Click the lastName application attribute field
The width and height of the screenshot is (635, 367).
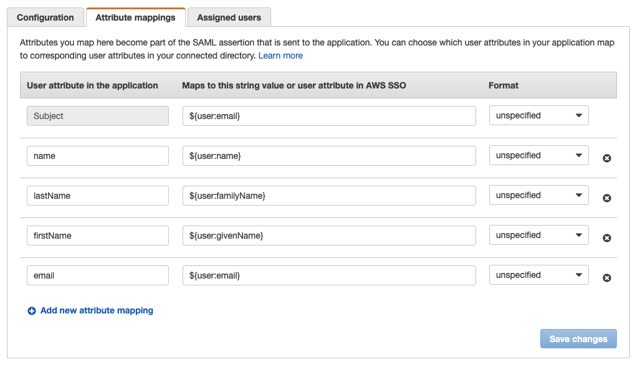(98, 196)
